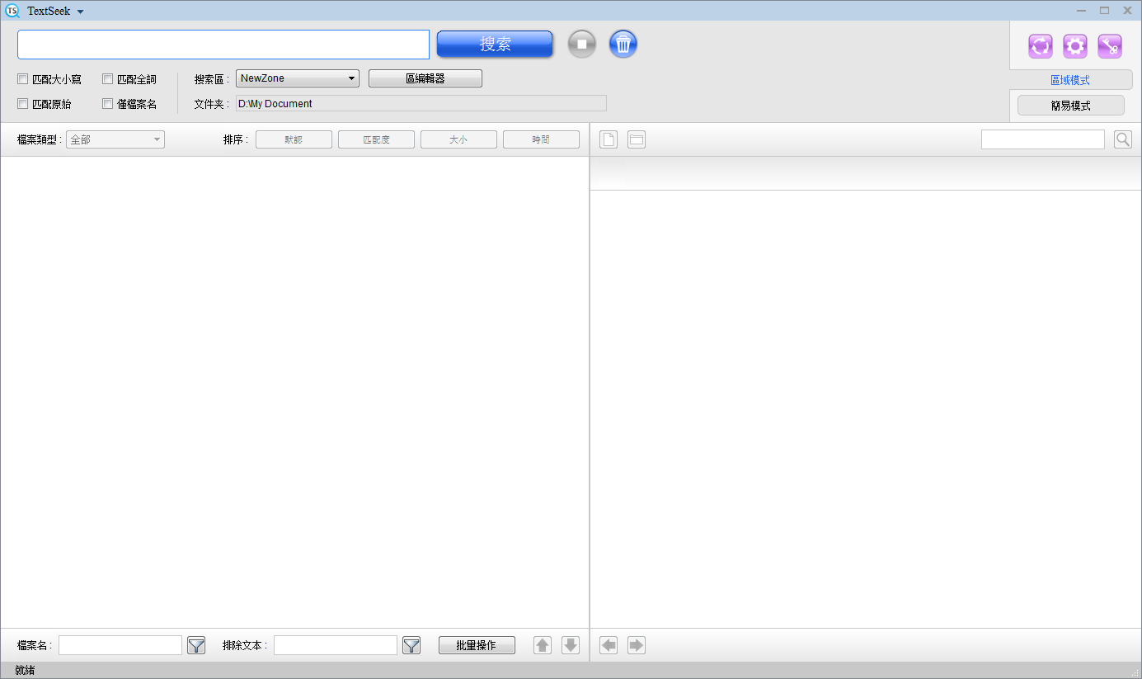1142x679 pixels.
Task: Open the TextSeek title menu arrow
Action: pyautogui.click(x=80, y=12)
